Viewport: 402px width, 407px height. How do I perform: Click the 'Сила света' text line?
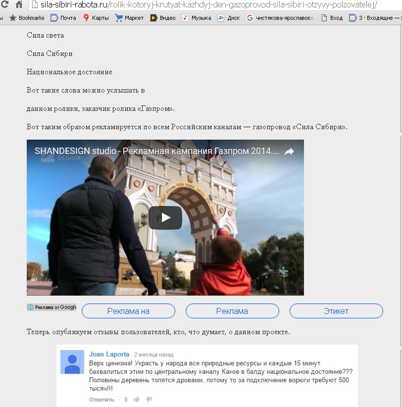[45, 35]
